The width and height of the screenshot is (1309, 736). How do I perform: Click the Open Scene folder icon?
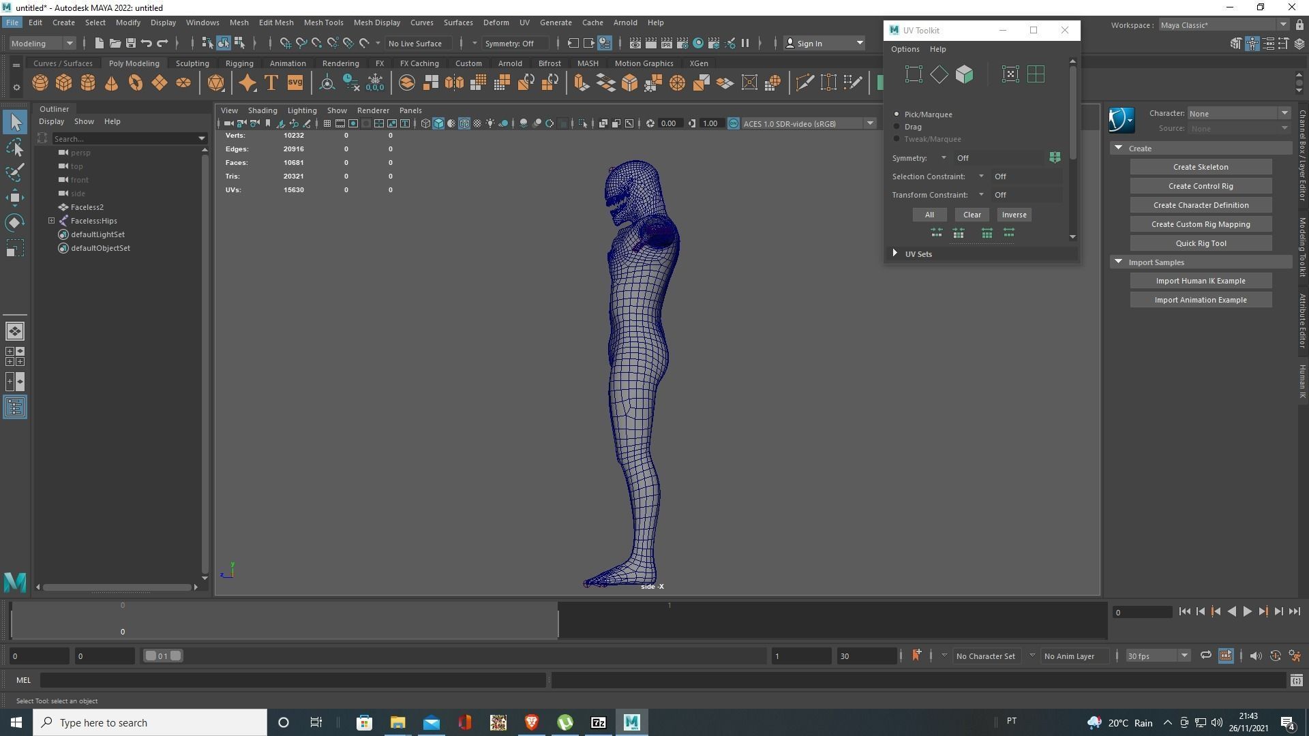pos(115,43)
